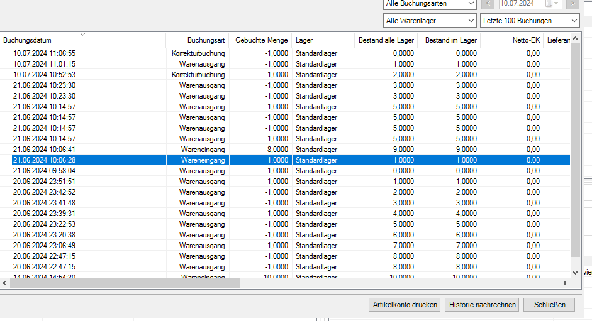
Task: Click the vertical scrollbar down arrow
Action: (575, 272)
